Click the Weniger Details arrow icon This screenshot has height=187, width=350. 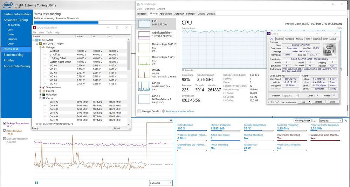click(x=139, y=111)
